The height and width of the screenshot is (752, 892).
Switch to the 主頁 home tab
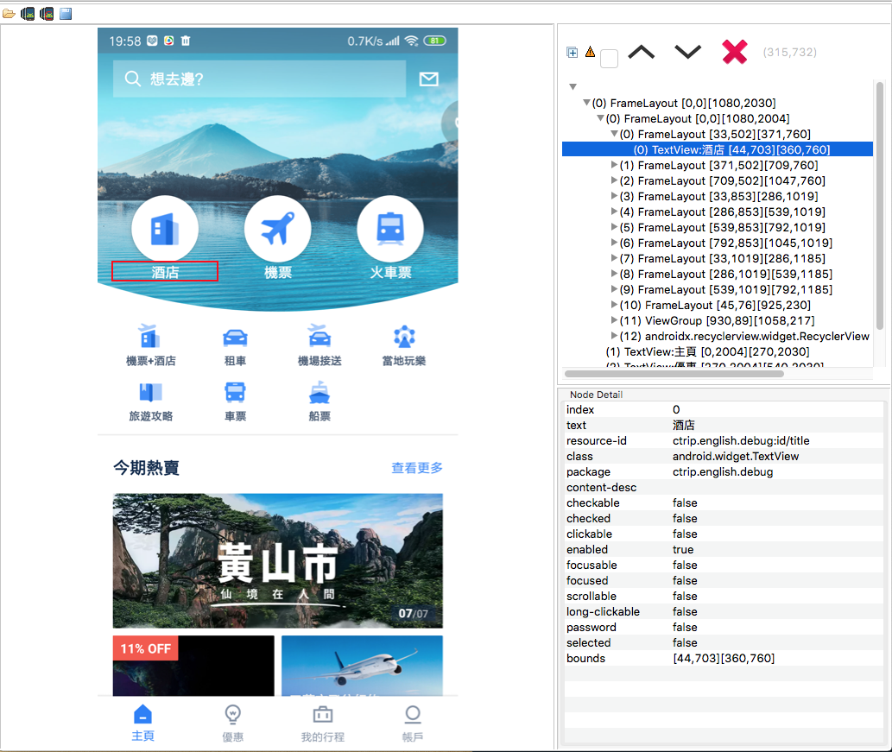click(x=142, y=723)
